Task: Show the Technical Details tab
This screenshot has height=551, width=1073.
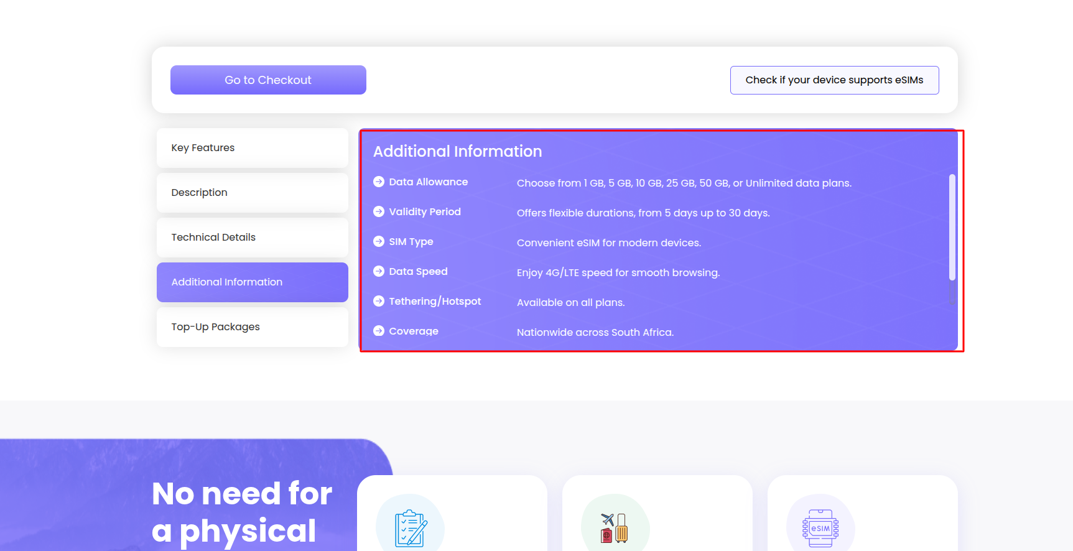Action: click(x=252, y=238)
